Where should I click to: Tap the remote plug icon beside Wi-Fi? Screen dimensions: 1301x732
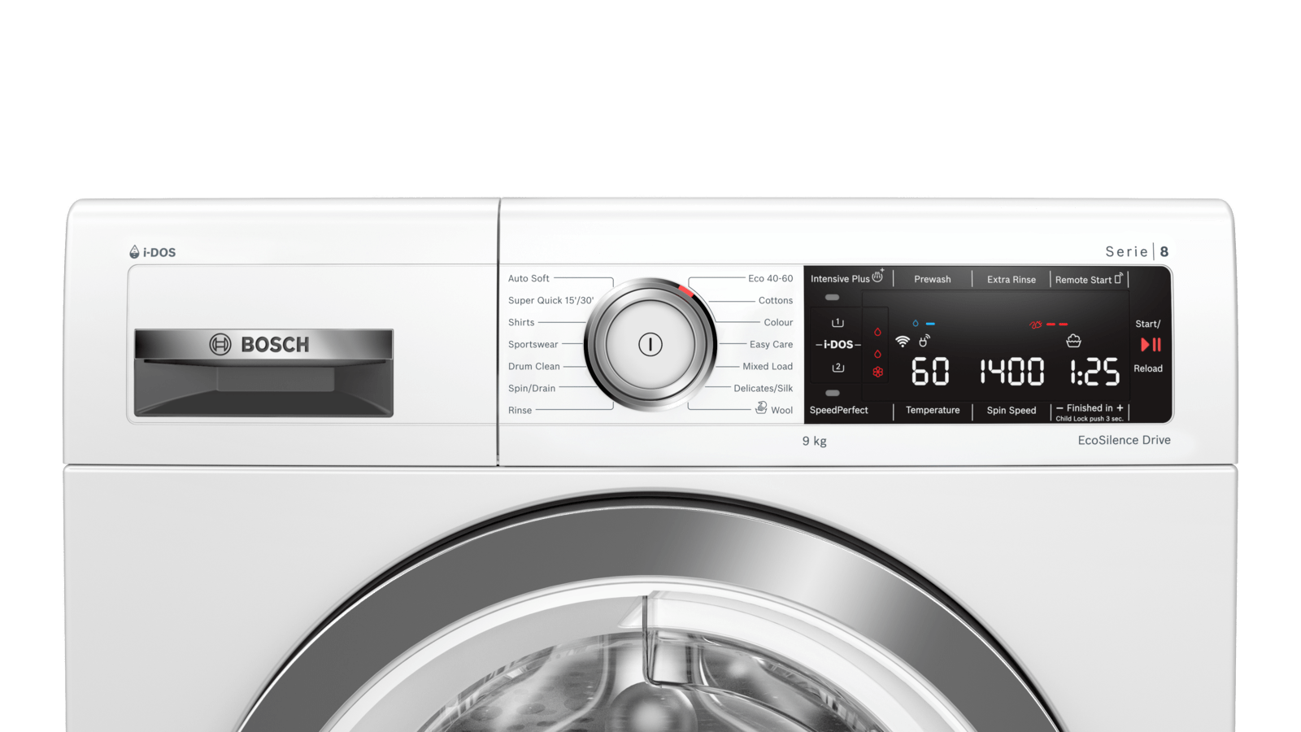pos(925,341)
